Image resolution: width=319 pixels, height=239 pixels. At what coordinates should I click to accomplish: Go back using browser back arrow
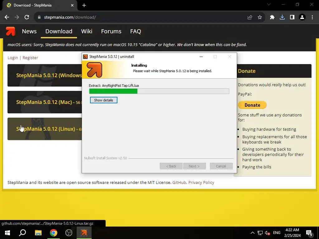tap(7, 17)
